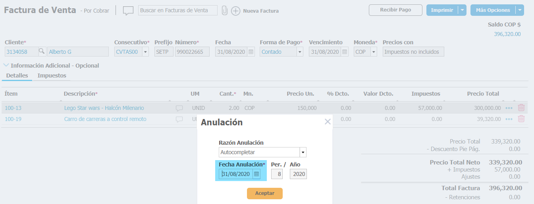Click comment icon on Lego Star Wars row

coord(179,108)
